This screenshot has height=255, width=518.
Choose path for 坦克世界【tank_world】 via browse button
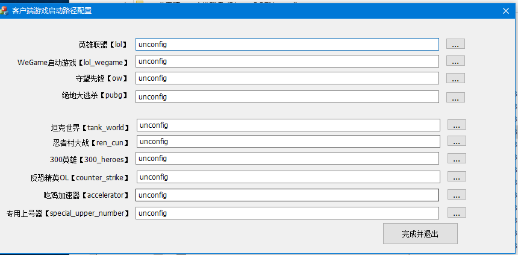pos(457,125)
